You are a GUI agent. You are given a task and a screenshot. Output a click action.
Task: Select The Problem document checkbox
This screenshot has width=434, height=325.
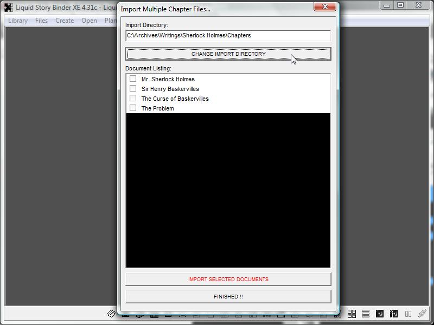[133, 108]
